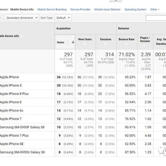Open the Apple iPhone 6s link
The image size is (166, 166).
pyautogui.click(x=11, y=110)
